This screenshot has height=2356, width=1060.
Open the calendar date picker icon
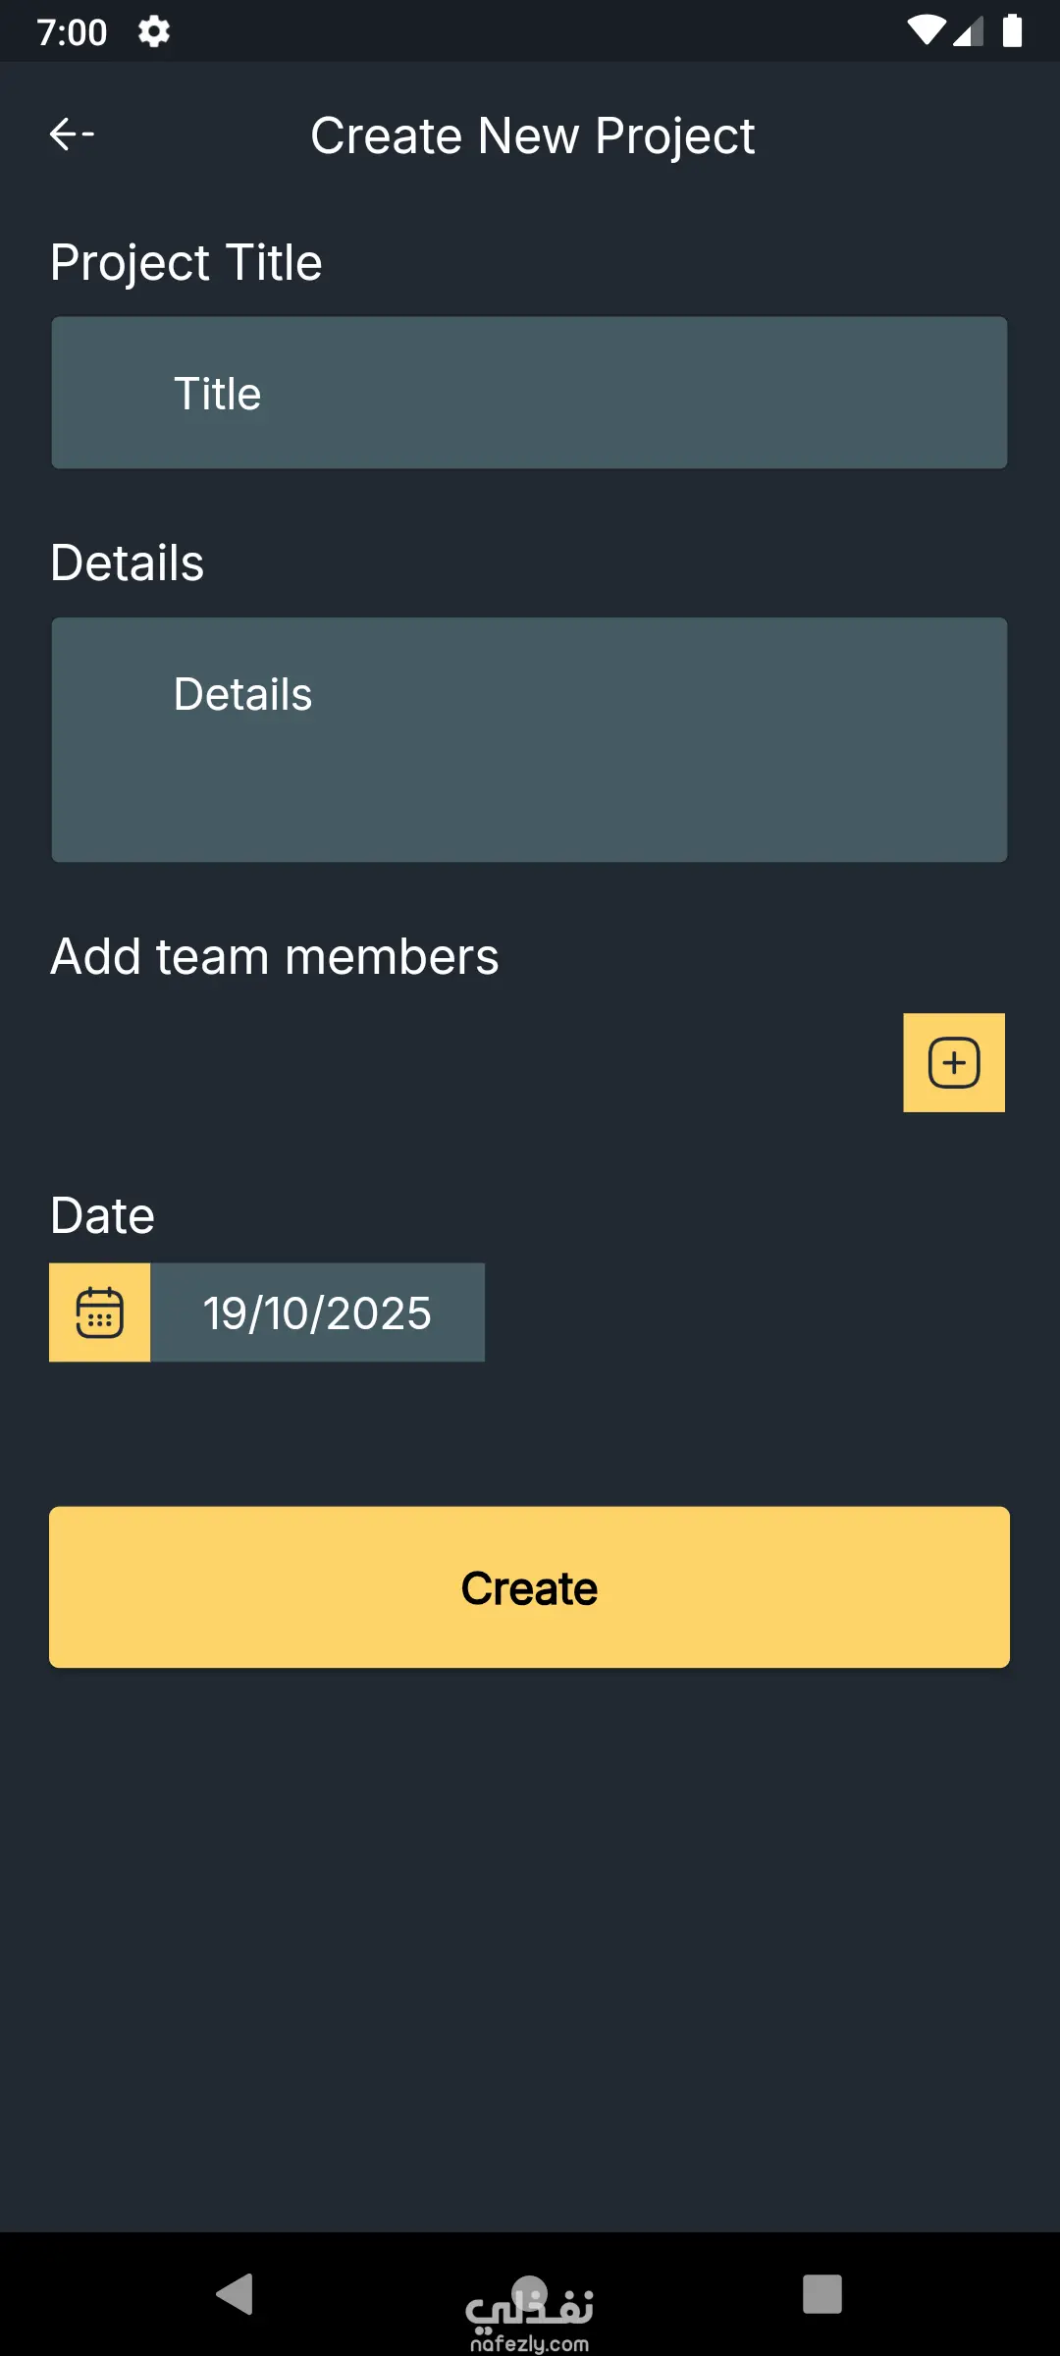[100, 1312]
